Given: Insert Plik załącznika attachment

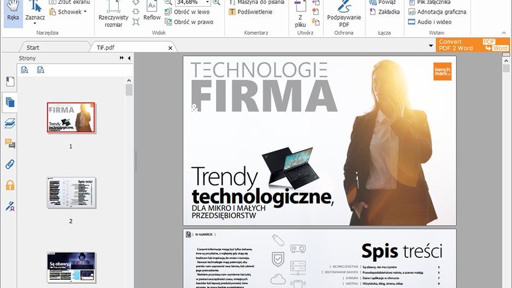Looking at the screenshot, I should click(x=429, y=2).
